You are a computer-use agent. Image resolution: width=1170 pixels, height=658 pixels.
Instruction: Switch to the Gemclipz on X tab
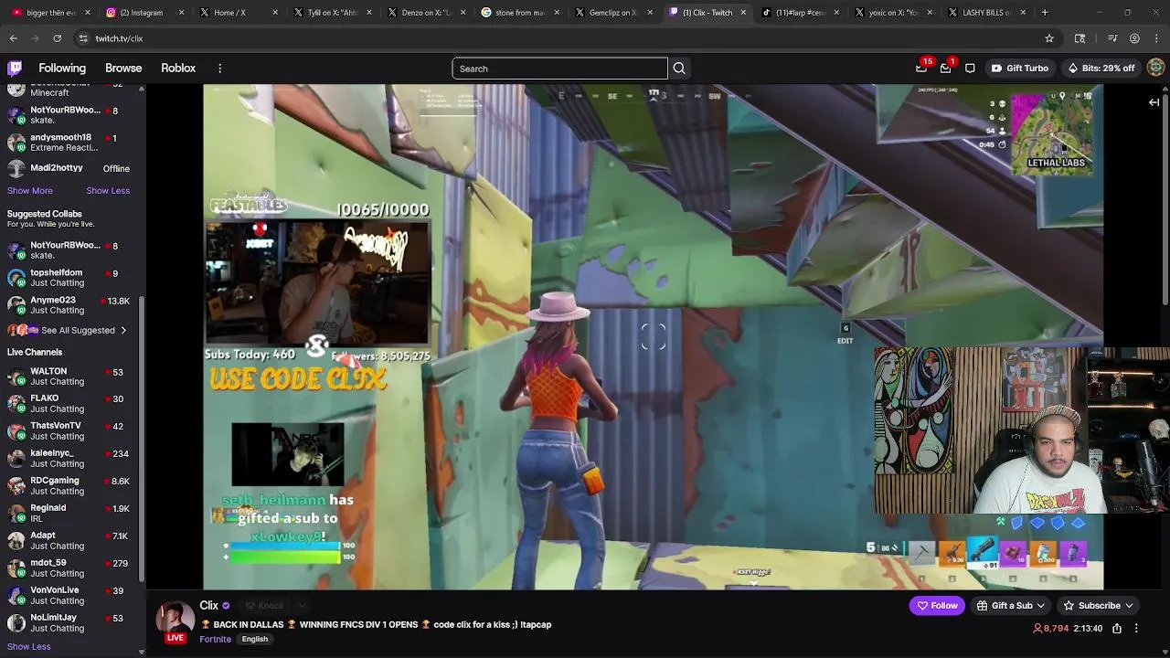click(614, 13)
